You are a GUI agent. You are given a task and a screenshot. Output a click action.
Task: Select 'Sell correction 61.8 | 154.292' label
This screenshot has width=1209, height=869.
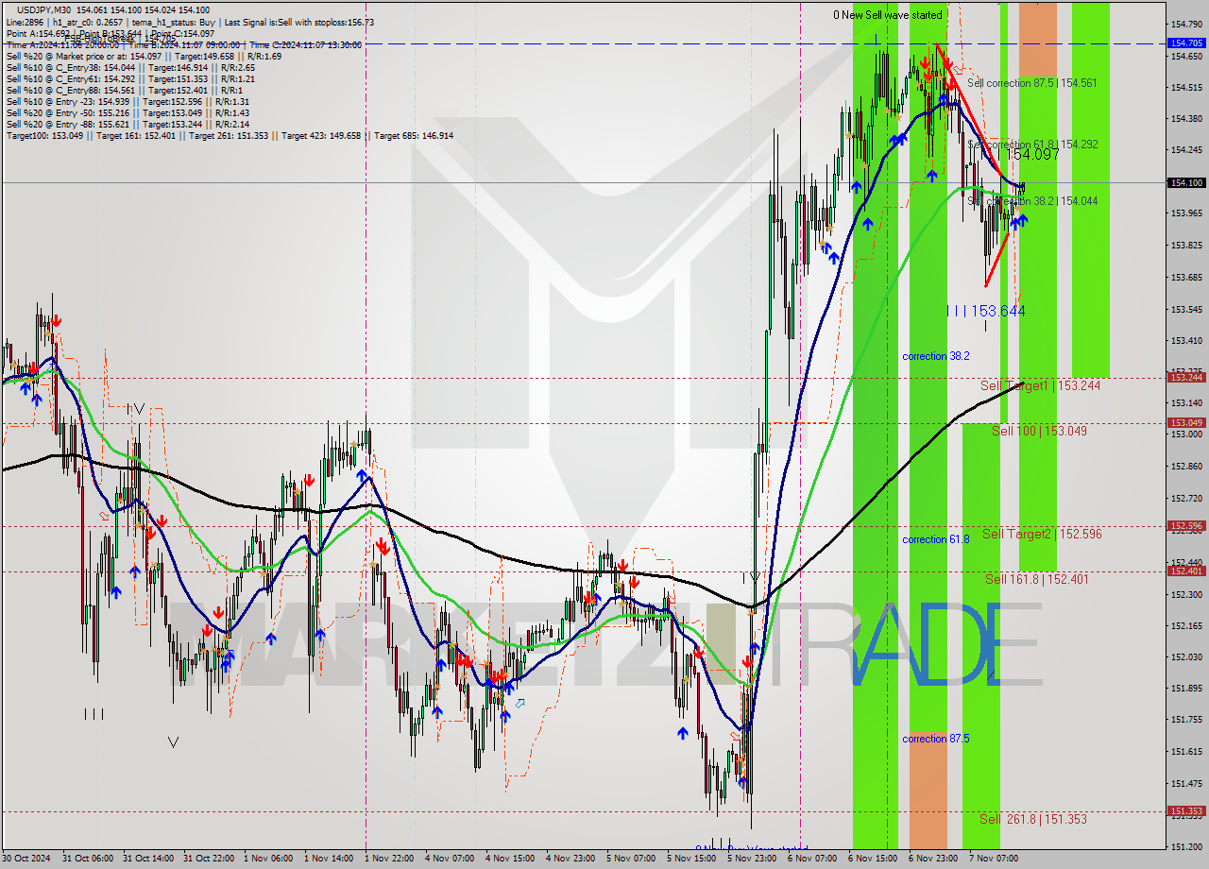1032,145
